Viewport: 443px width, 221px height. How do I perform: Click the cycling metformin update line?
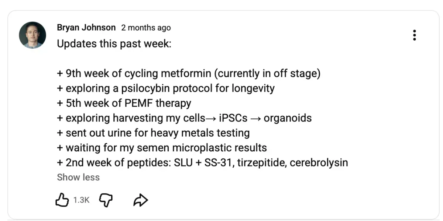(x=189, y=73)
